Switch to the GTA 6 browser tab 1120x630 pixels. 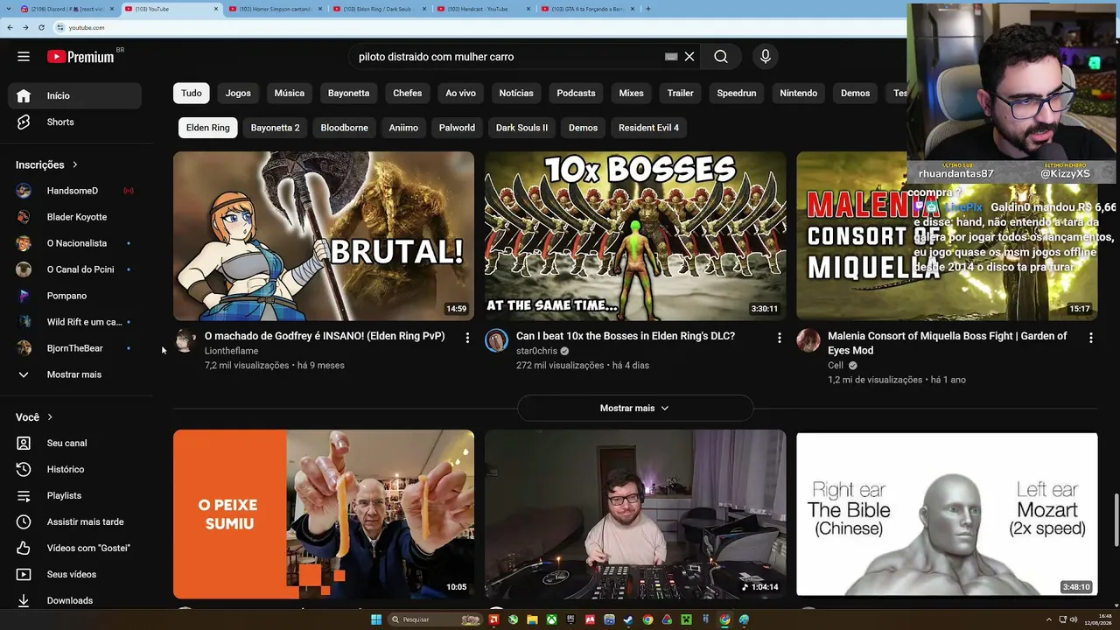pos(586,9)
